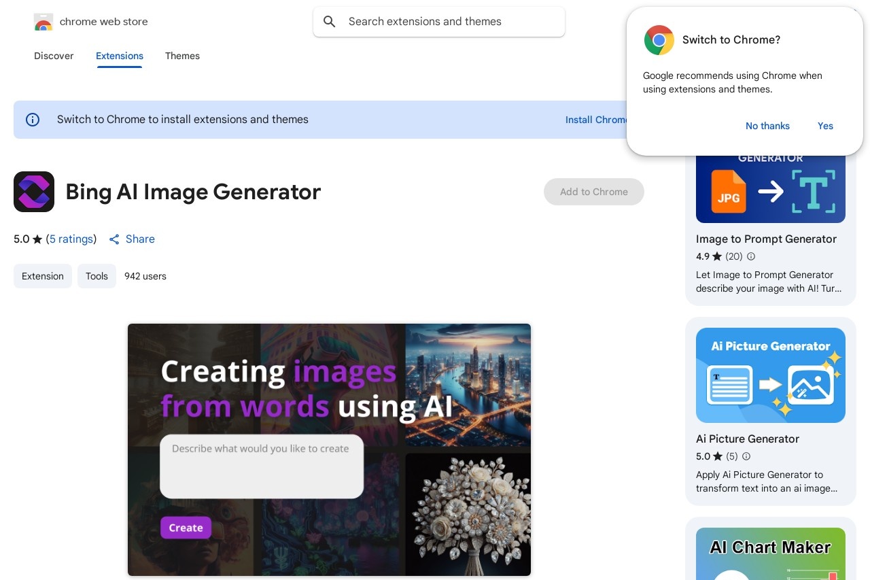The image size is (870, 580).
Task: Open the AI Chart Maker thumbnail
Action: coord(771,553)
